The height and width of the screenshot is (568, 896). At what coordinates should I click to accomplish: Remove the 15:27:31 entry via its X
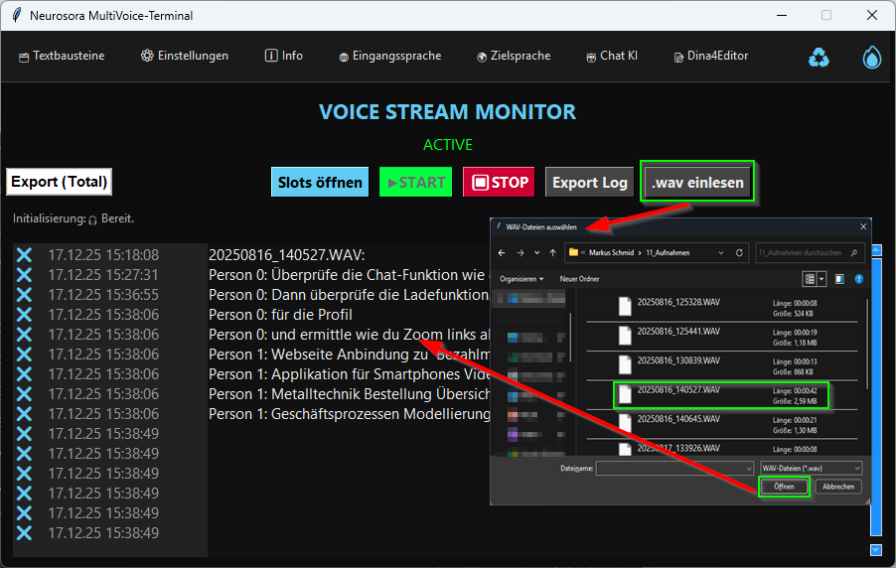(x=24, y=275)
